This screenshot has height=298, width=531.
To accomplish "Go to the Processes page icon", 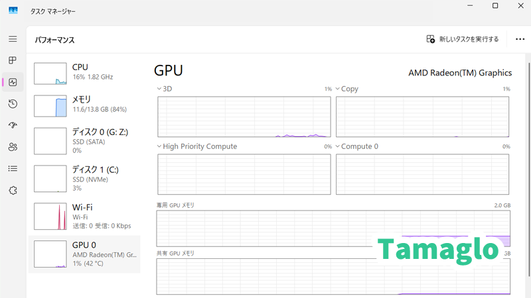I will click(13, 60).
